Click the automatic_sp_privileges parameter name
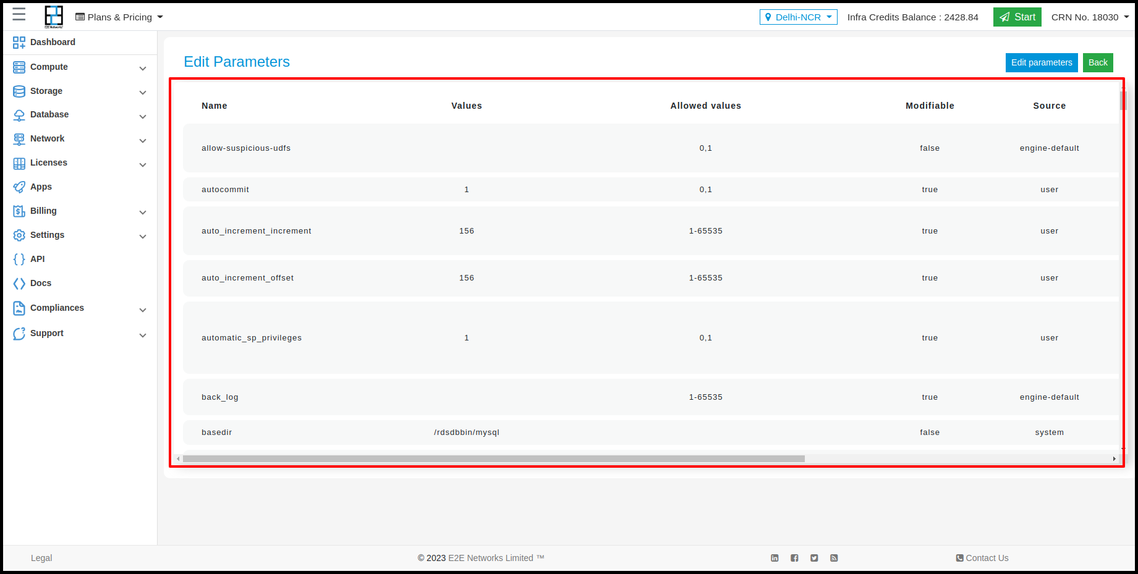Screen dimensions: 1138x574 pyautogui.click(x=252, y=338)
